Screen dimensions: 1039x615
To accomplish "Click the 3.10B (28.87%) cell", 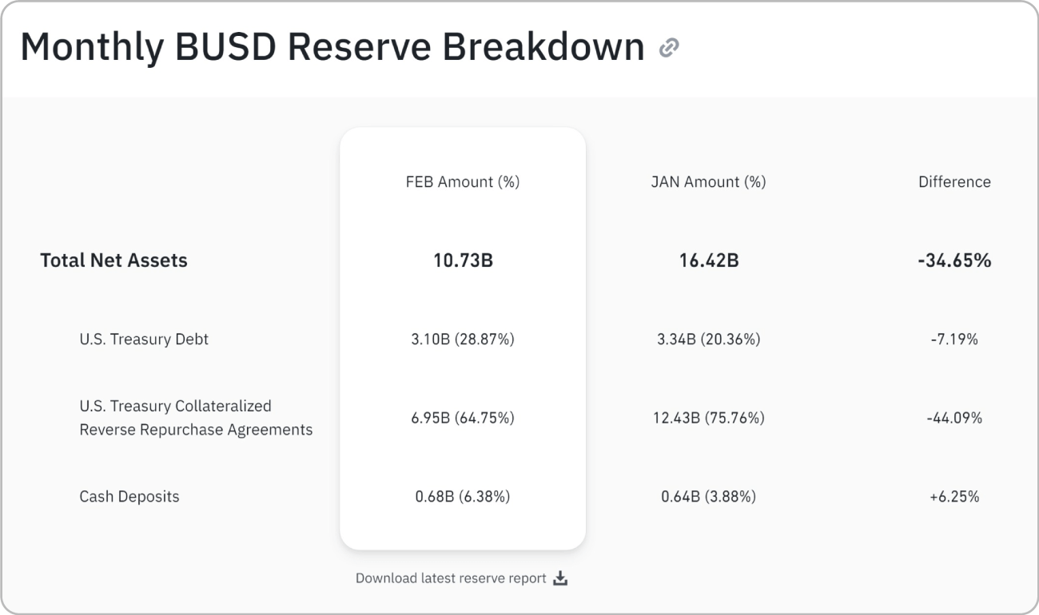I will coord(463,339).
